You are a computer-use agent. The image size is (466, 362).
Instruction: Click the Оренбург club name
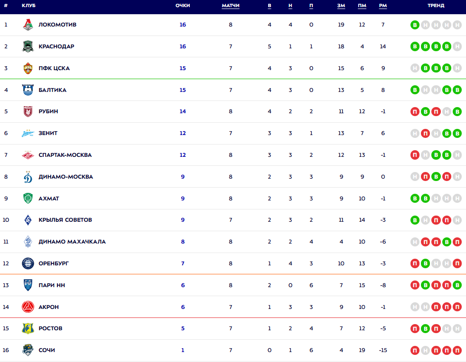(x=54, y=263)
